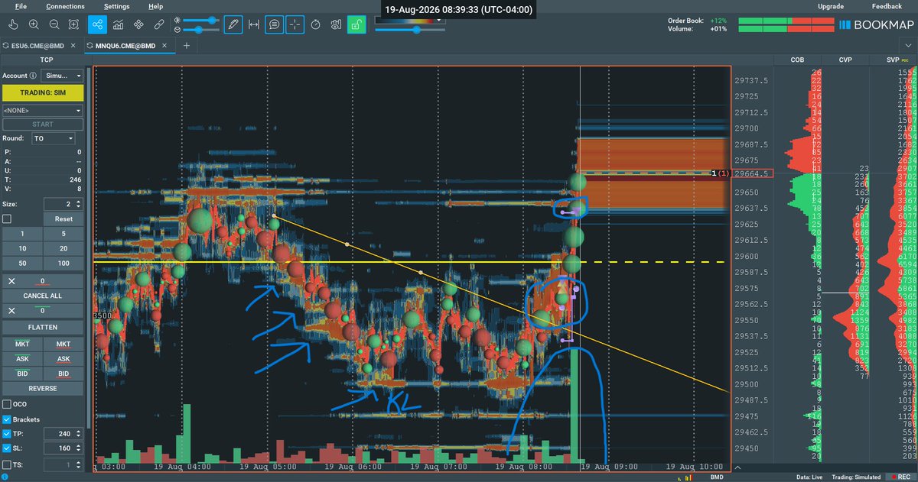Click cancel X beside the red-underlined 0
This screenshot has width=918, height=482.
pyautogui.click(x=11, y=281)
